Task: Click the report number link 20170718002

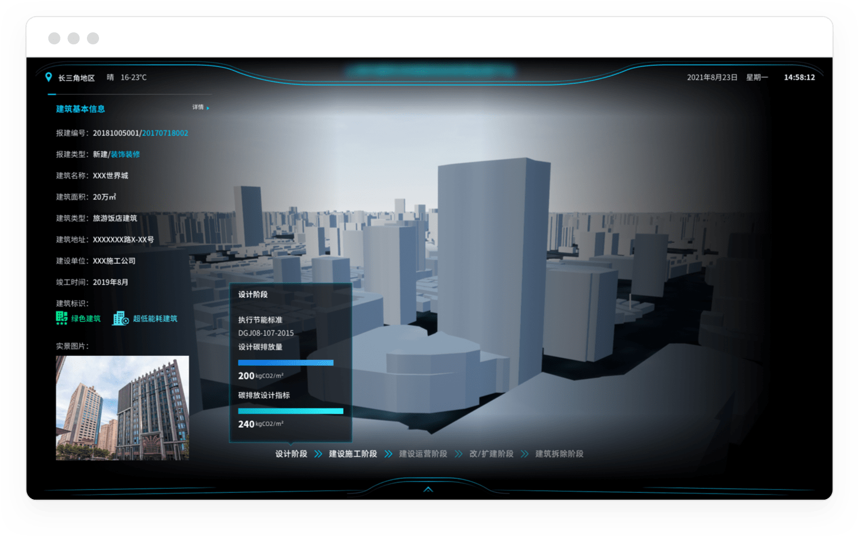Action: [x=165, y=133]
